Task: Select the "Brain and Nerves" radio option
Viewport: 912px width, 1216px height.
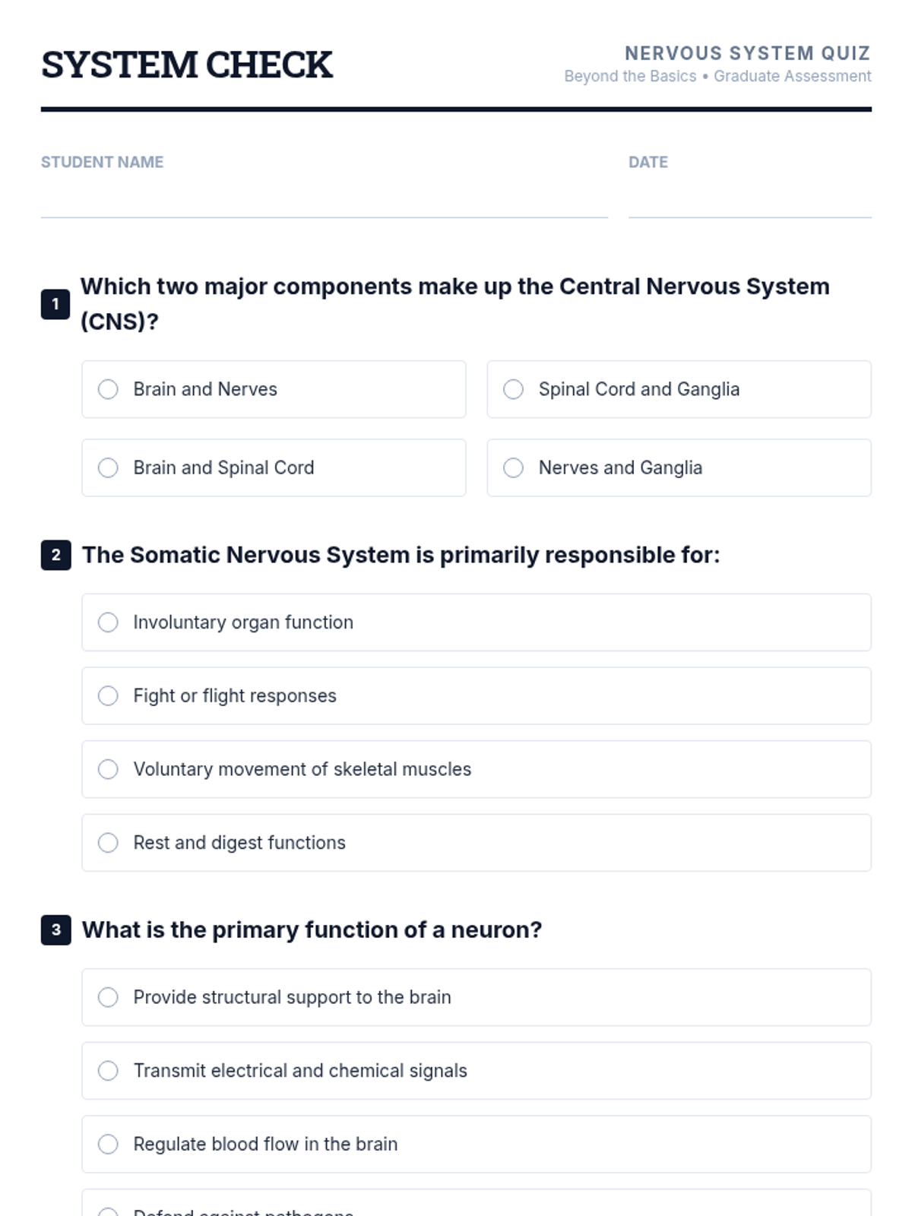Action: (108, 389)
